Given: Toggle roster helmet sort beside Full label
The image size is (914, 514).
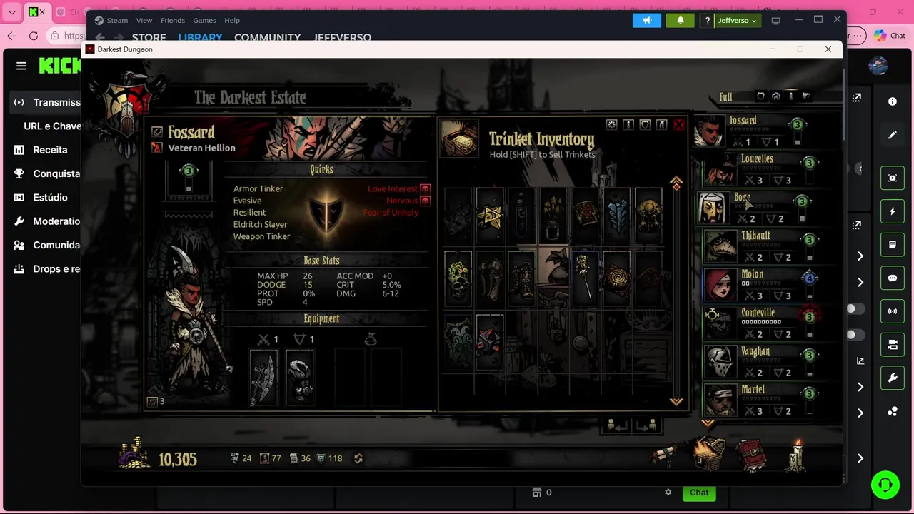Looking at the screenshot, I should coord(776,96).
